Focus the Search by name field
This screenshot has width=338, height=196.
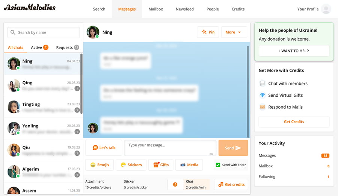pos(44,32)
